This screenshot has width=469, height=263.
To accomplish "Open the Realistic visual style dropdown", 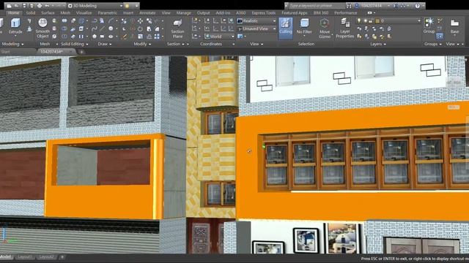I will (x=256, y=21).
